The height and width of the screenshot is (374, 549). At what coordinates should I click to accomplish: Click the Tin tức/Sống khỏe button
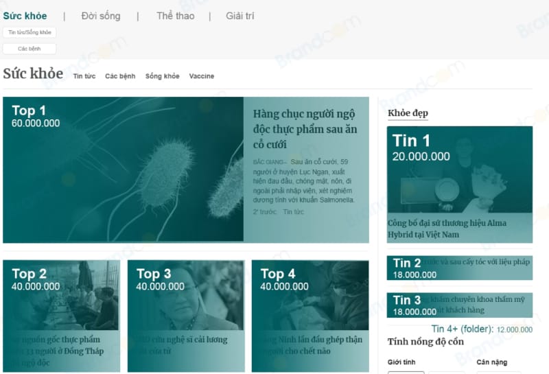30,32
